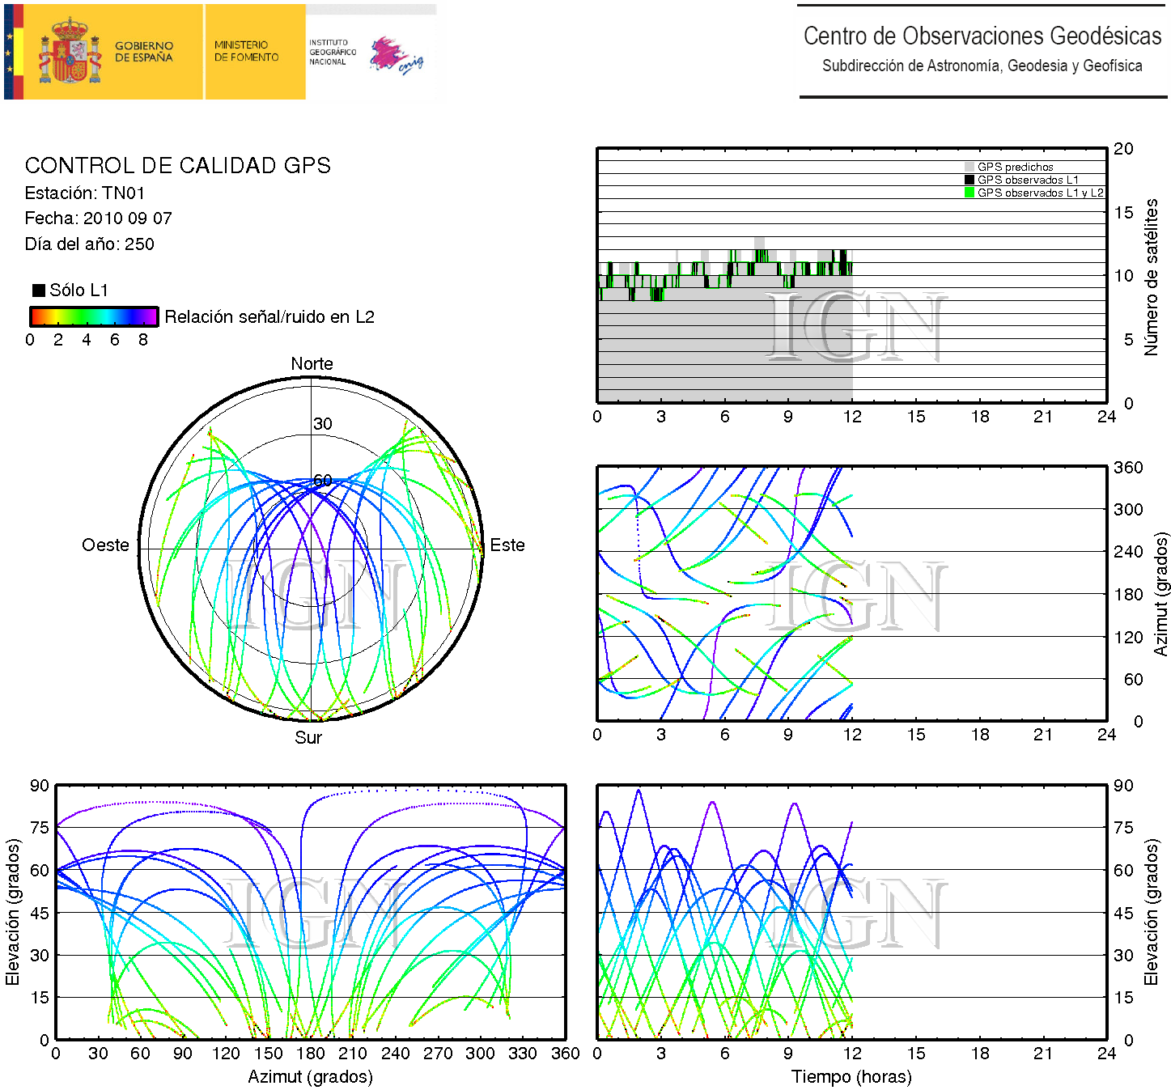The image size is (1171, 1090).
Task: Click the L2 signal-to-noise rainbow color bar
Action: [94, 316]
